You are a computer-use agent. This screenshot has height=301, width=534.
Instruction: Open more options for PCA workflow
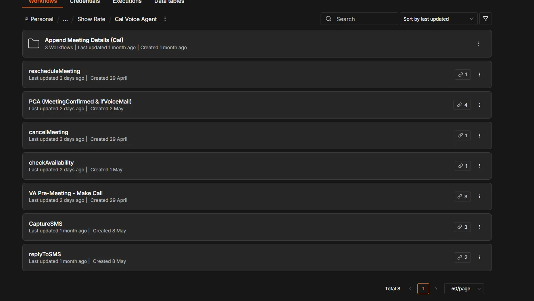480,105
